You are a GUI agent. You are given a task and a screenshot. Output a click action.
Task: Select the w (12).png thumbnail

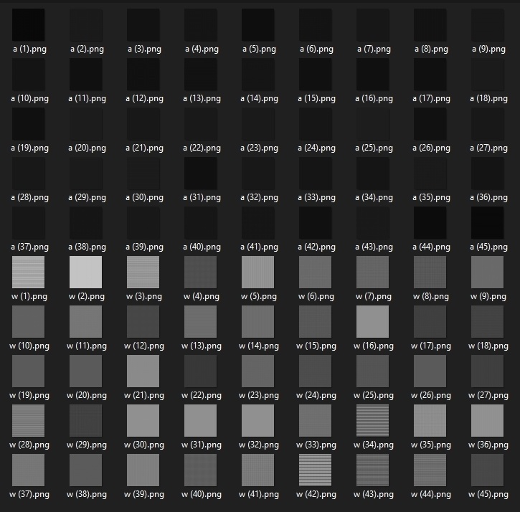tap(143, 321)
